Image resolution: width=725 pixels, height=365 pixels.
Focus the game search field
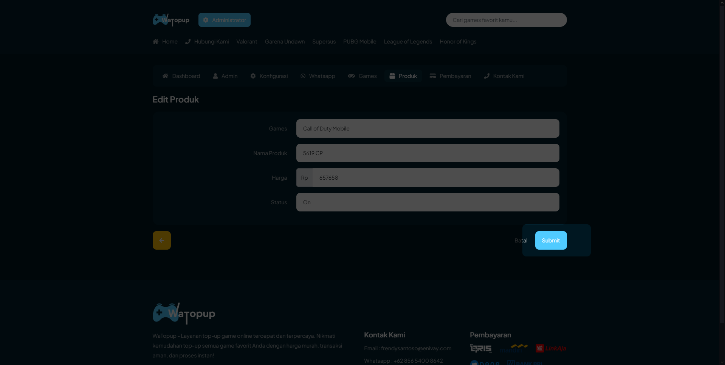tap(506, 20)
